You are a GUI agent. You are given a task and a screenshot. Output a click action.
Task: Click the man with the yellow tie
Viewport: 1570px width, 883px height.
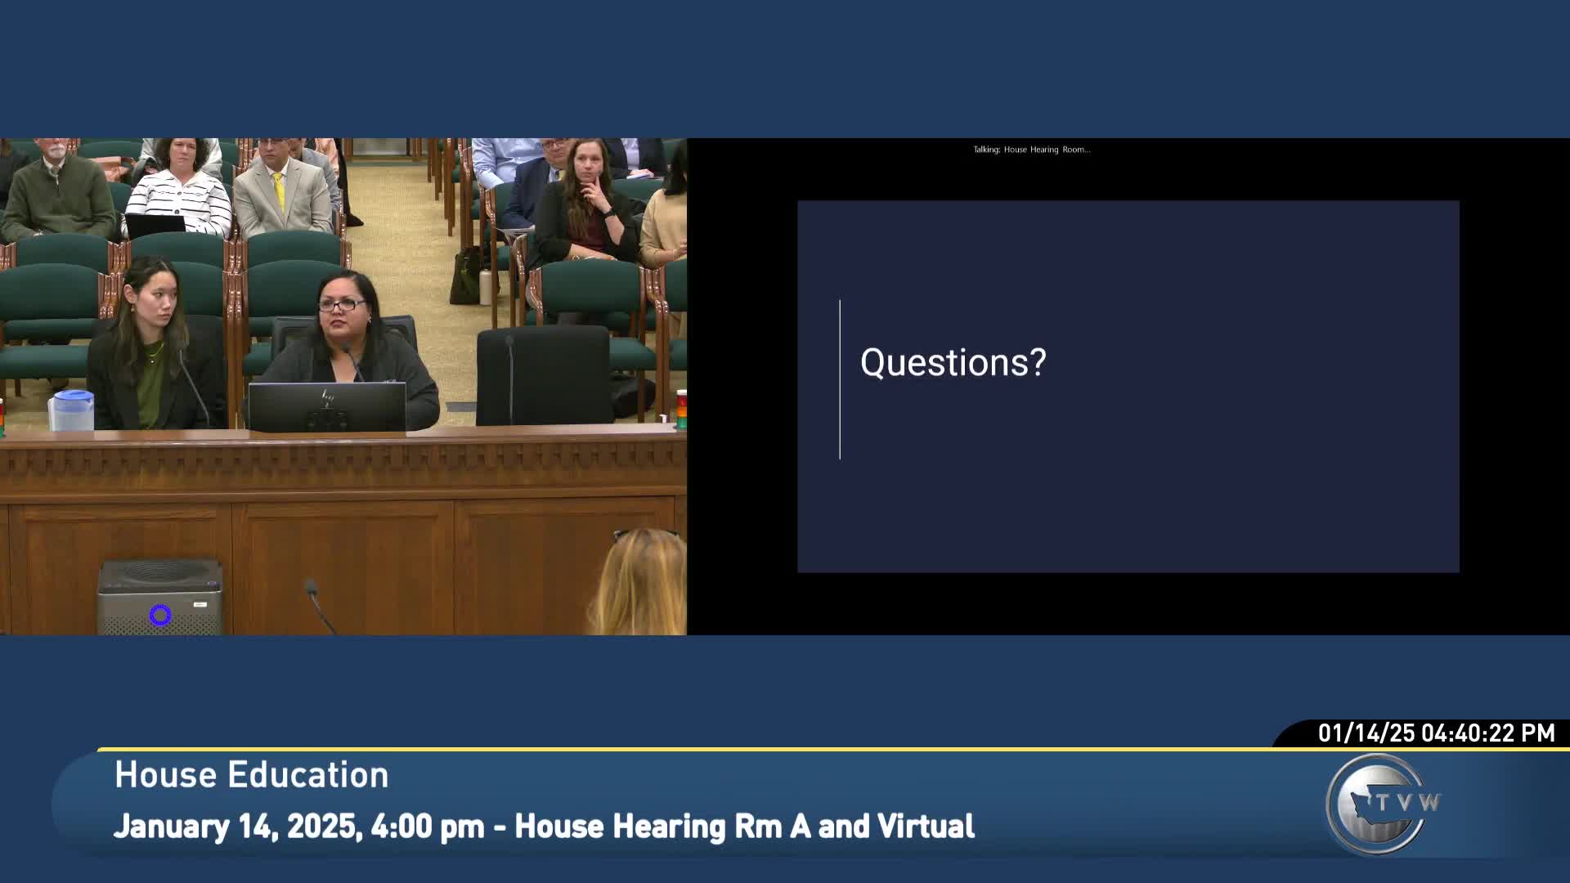(280, 188)
